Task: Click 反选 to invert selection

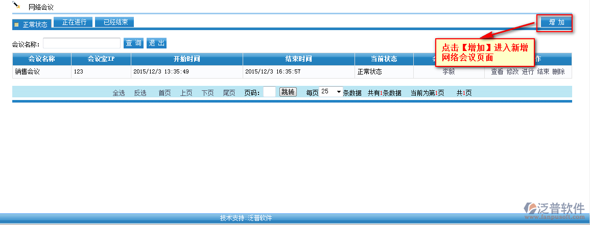Action: point(140,93)
